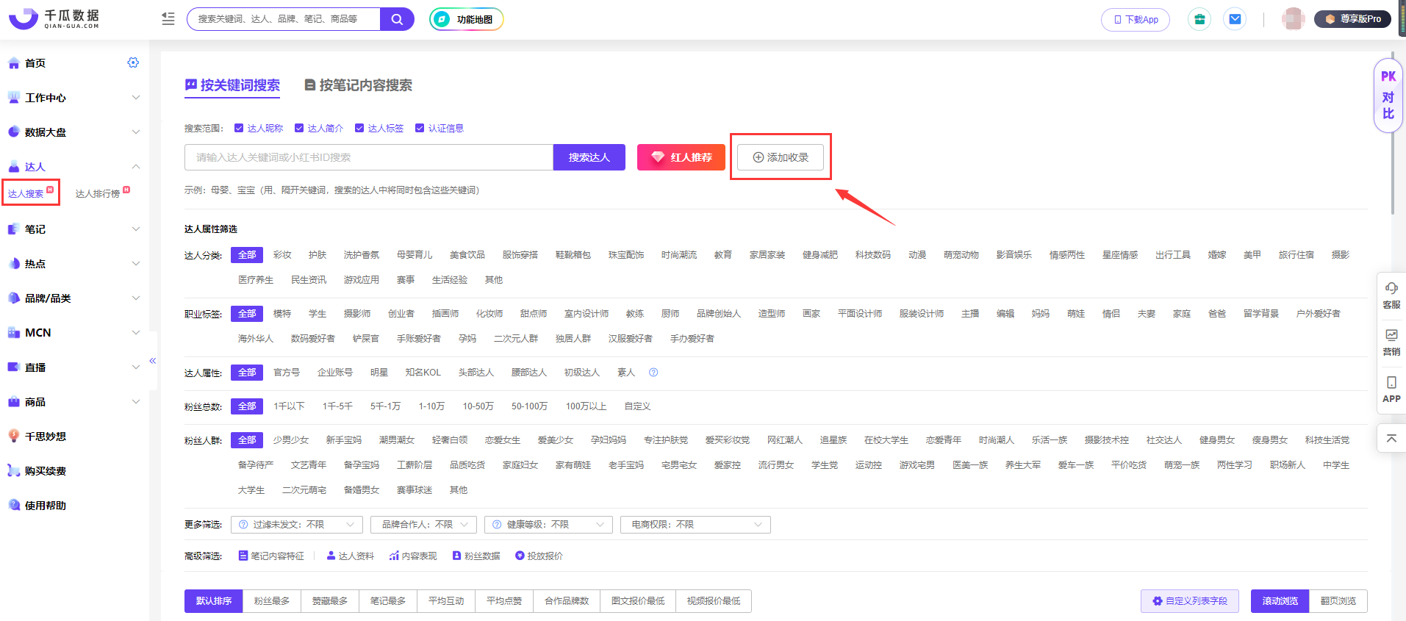Open the mail message icon in header
The width and height of the screenshot is (1406, 621).
click(1235, 19)
